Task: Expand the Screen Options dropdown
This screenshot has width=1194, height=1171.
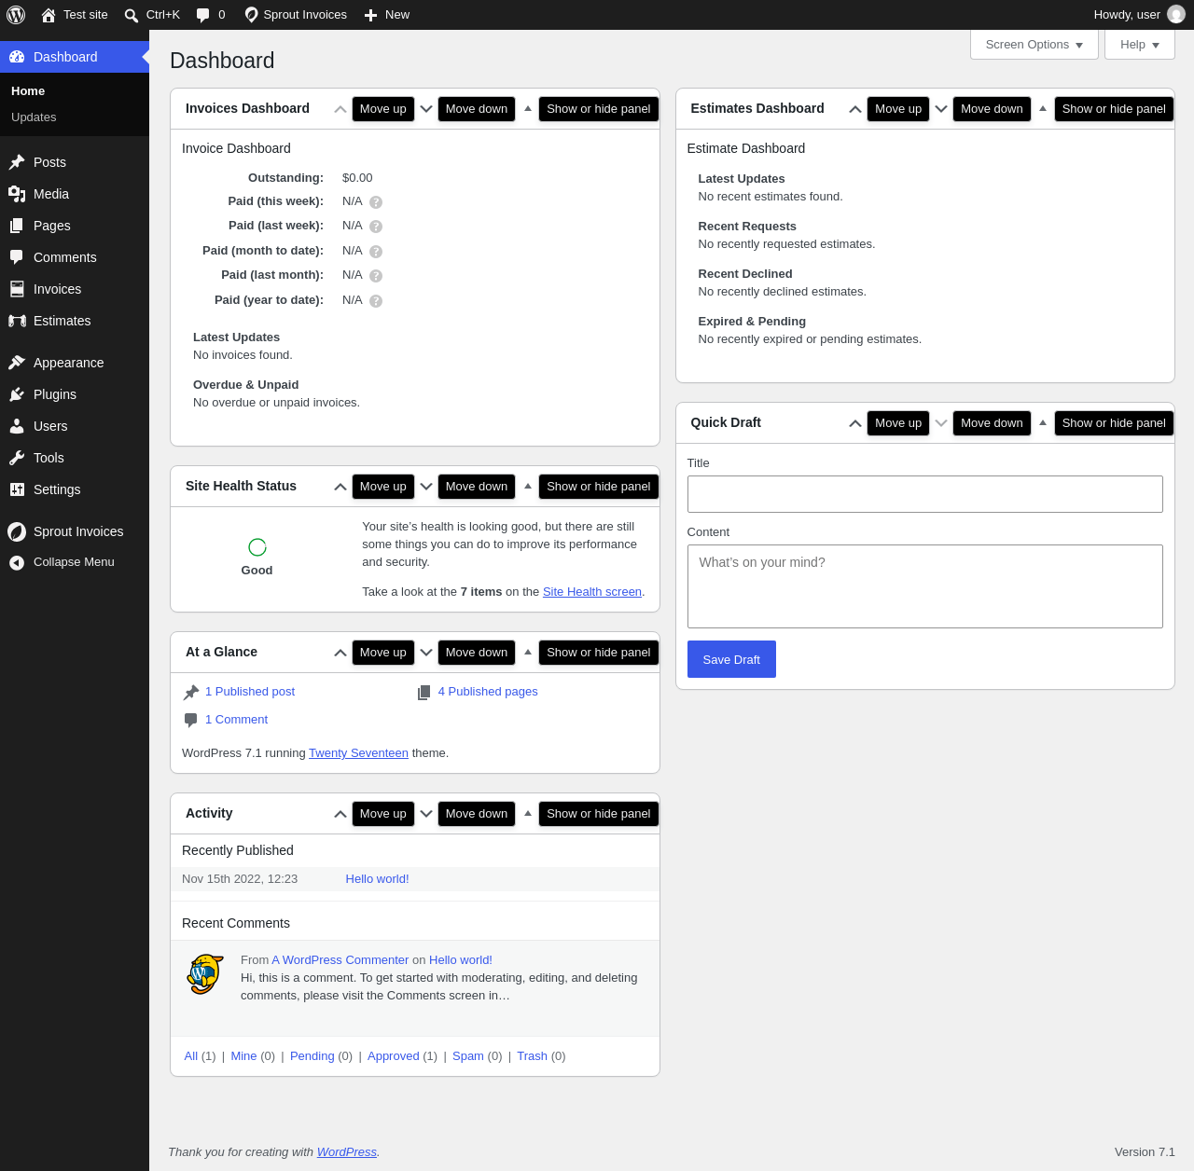Action: [x=1034, y=45]
